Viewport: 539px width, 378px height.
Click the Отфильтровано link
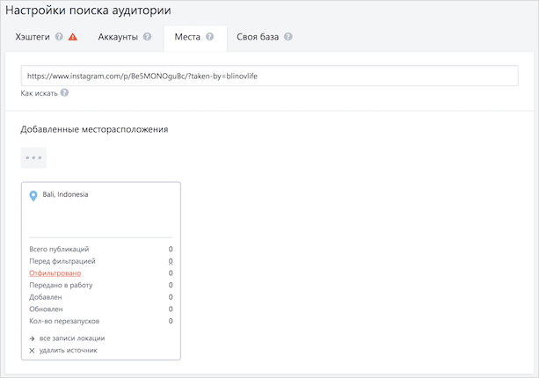click(55, 273)
